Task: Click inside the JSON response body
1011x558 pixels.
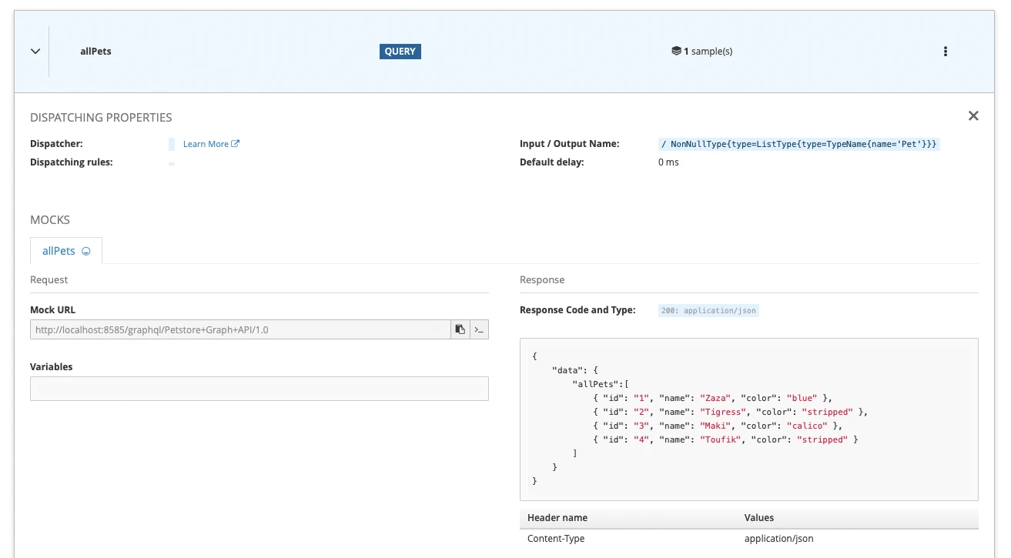Action: pyautogui.click(x=748, y=419)
